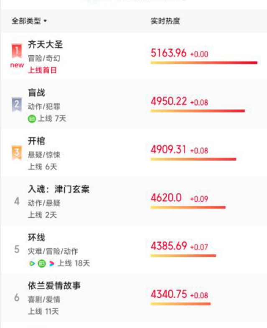Open the movie 齐天大圣
Image resolution: width=267 pixels, height=328 pixels.
pyautogui.click(x=45, y=44)
